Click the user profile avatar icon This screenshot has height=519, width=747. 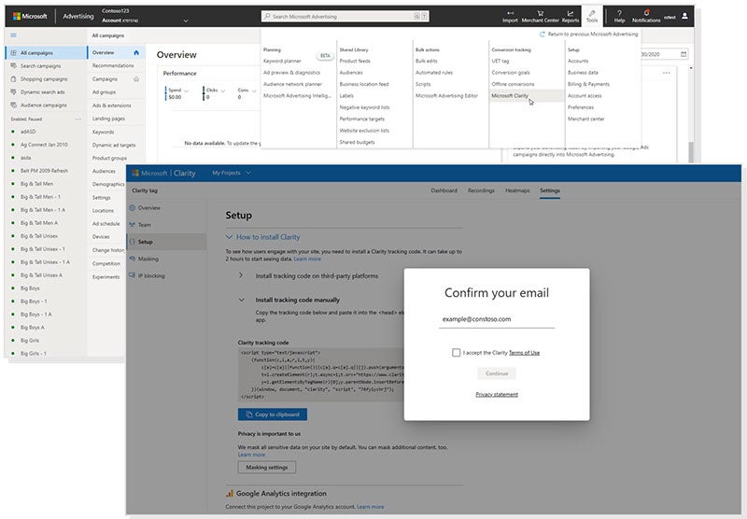684,16
